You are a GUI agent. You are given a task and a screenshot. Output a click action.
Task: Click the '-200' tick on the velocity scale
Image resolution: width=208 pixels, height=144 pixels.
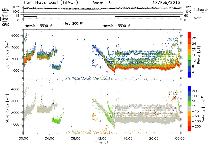[196, 126]
